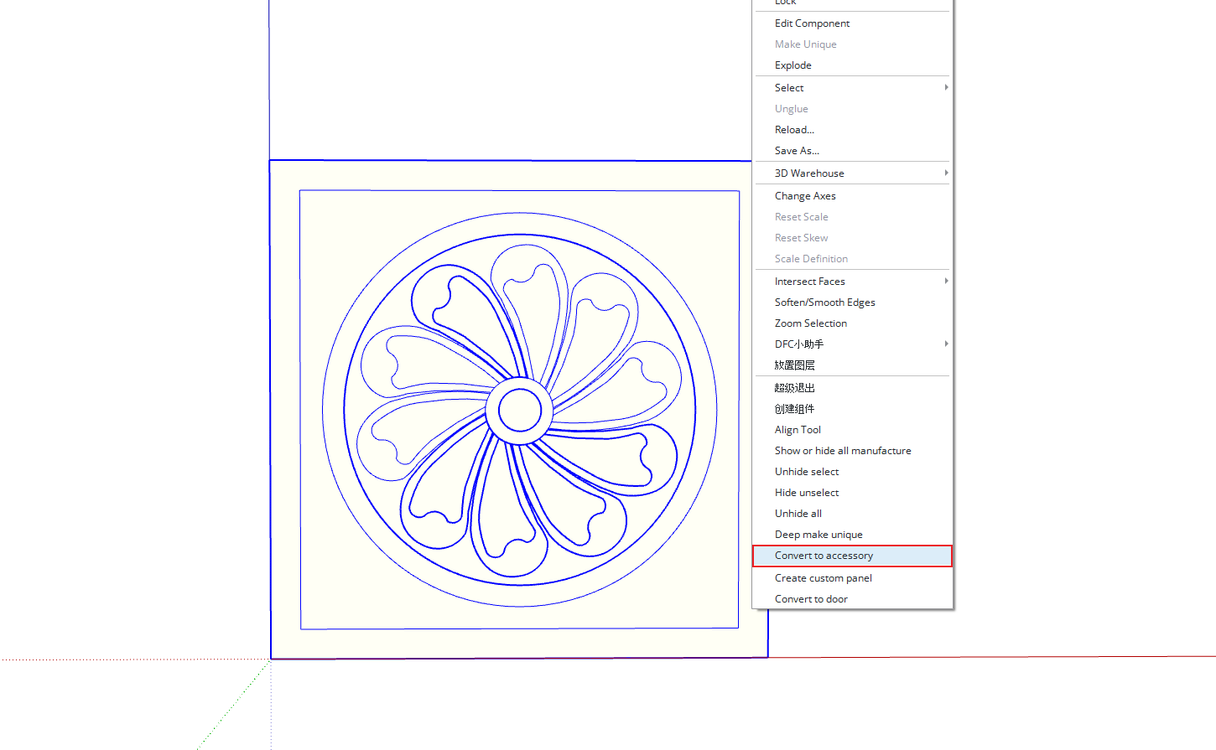Choose Zoom Selection from menu
This screenshot has height=750, width=1216.
[x=810, y=323]
